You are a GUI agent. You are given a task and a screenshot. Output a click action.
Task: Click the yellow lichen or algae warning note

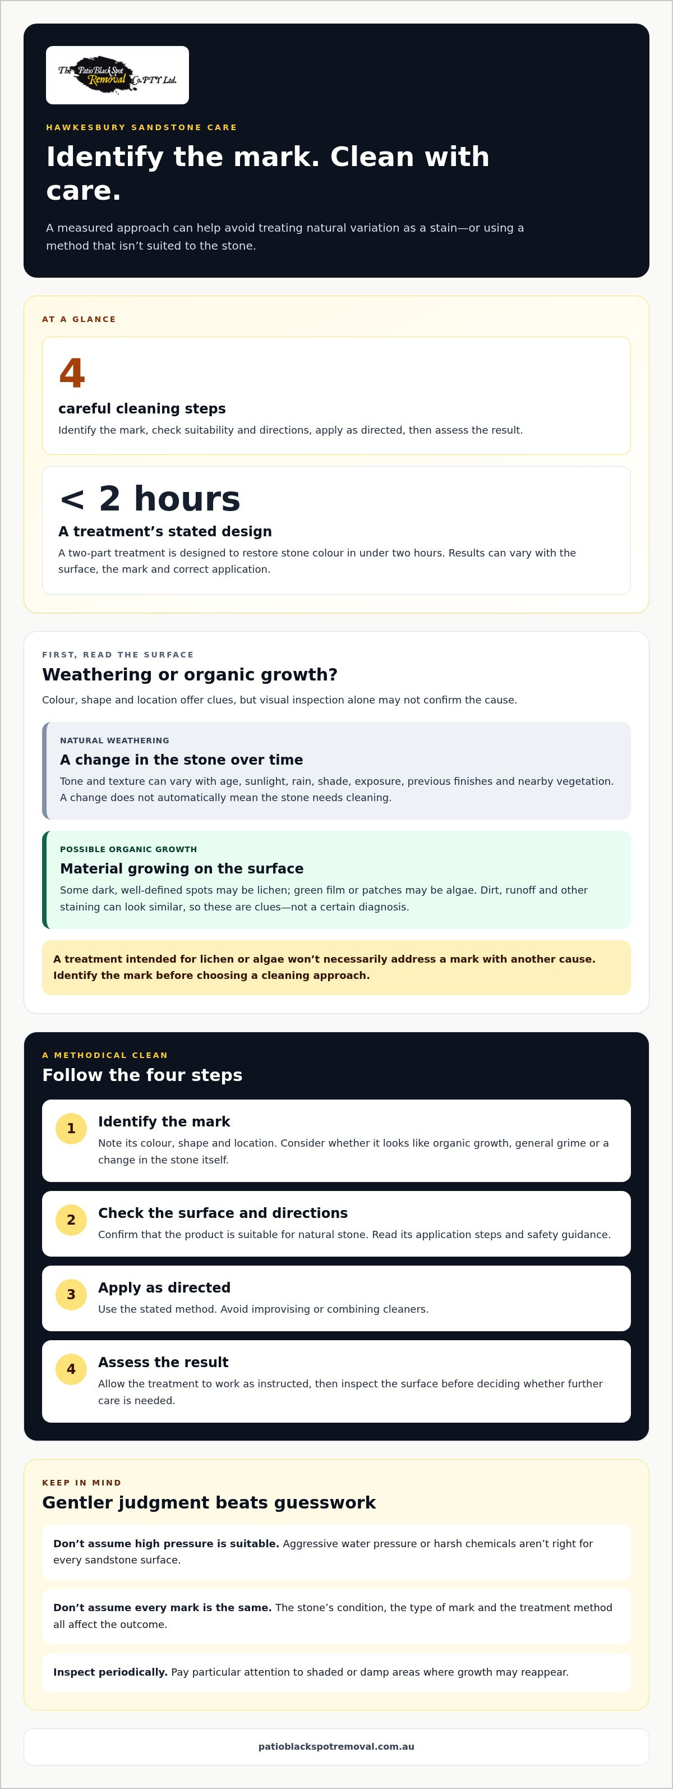point(336,967)
